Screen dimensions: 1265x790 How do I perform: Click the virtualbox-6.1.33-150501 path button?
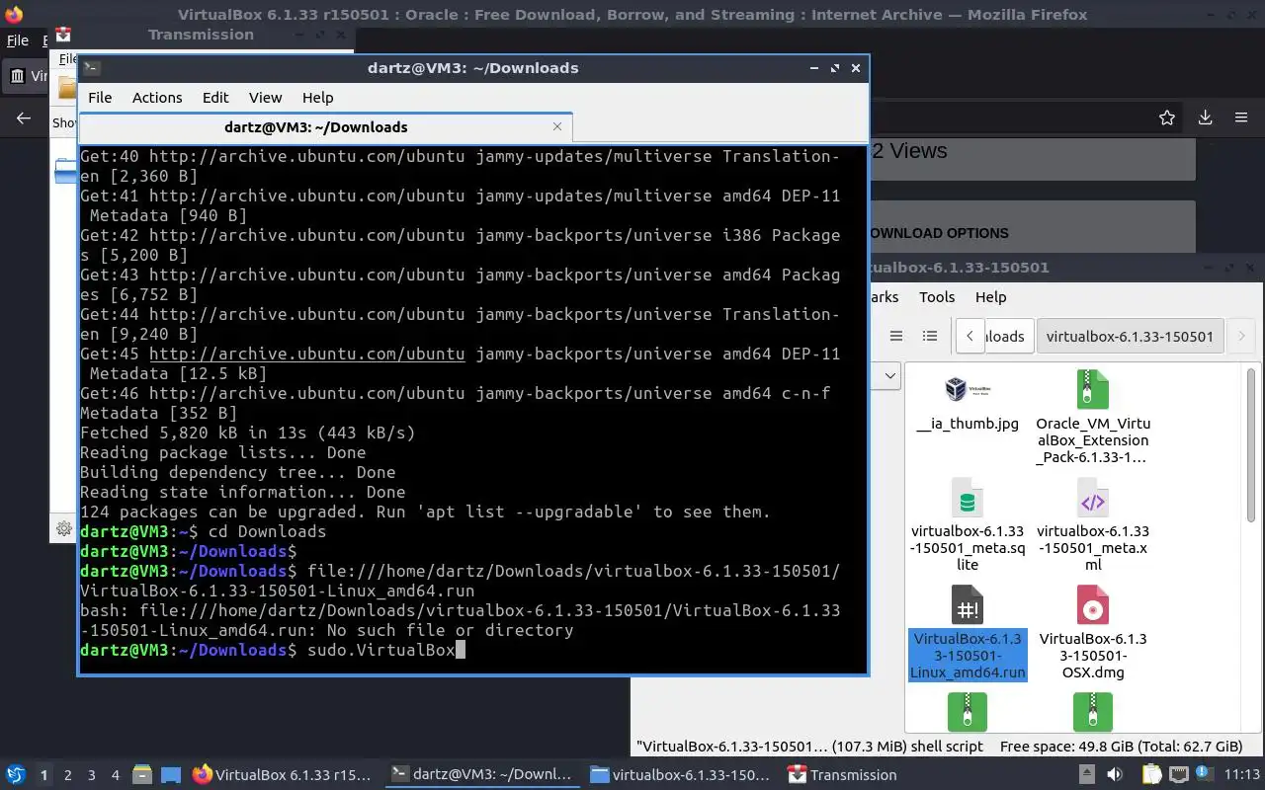[x=1130, y=336]
